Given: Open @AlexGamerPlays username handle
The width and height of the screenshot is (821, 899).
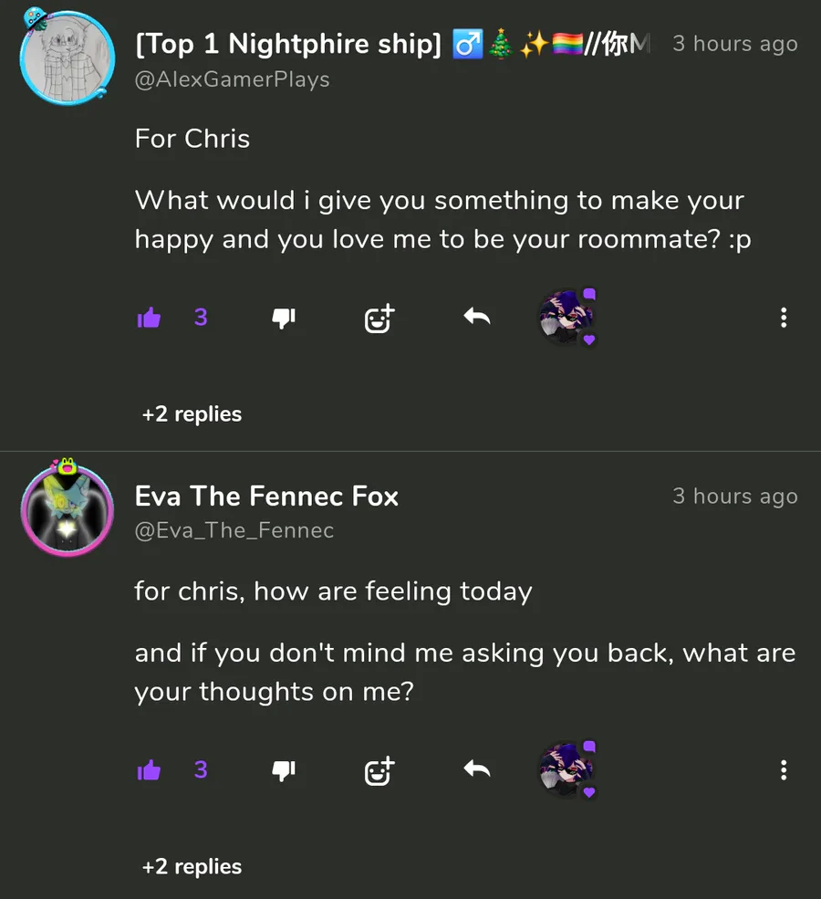Looking at the screenshot, I should coord(232,79).
